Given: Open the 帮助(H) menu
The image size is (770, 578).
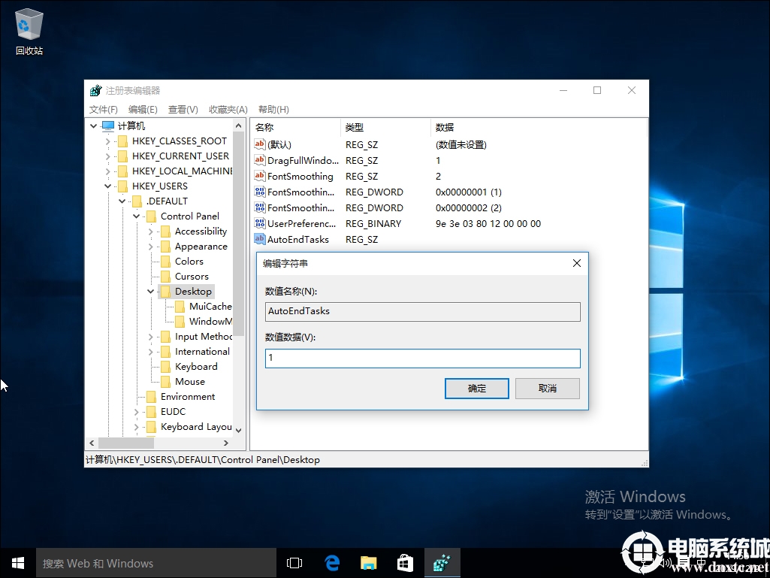Looking at the screenshot, I should pyautogui.click(x=273, y=109).
